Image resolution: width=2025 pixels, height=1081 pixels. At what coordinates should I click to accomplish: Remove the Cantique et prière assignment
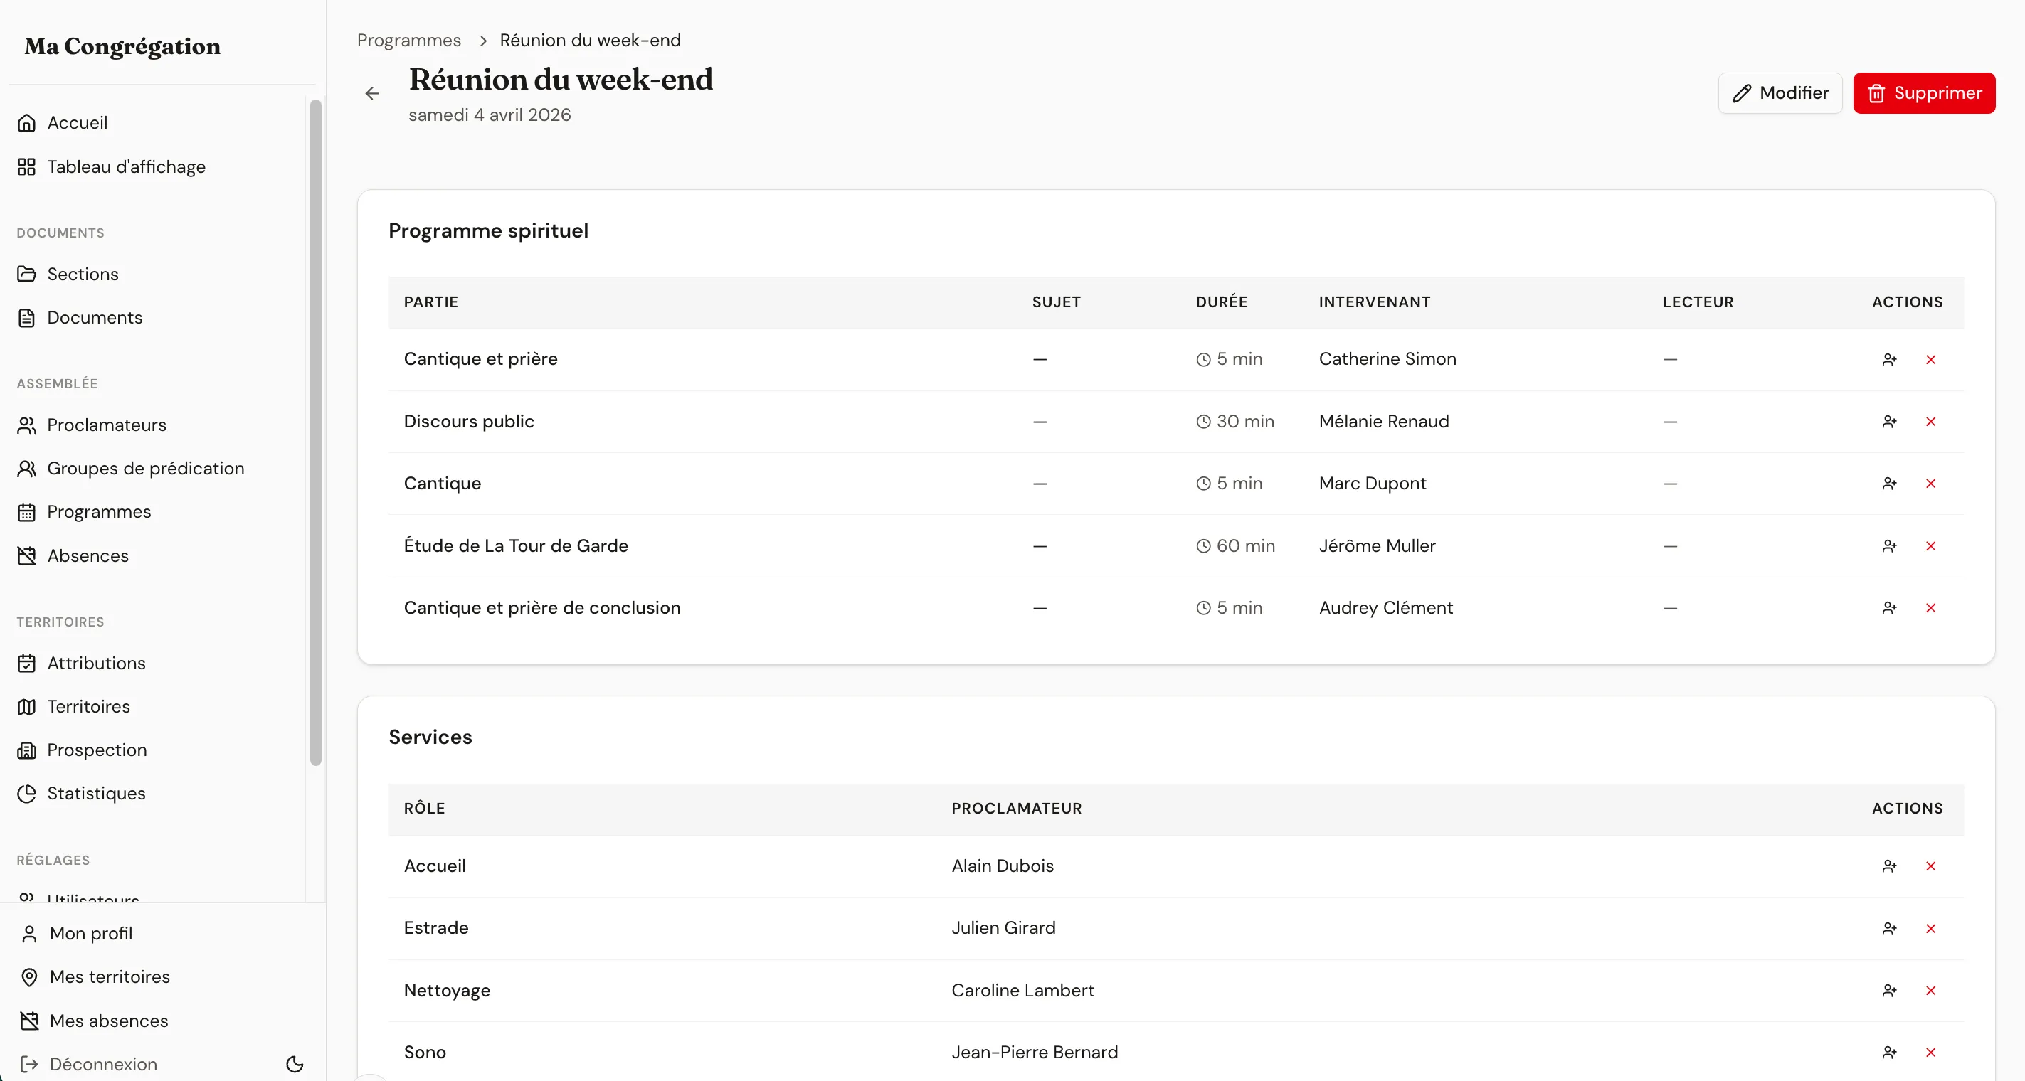(1930, 360)
